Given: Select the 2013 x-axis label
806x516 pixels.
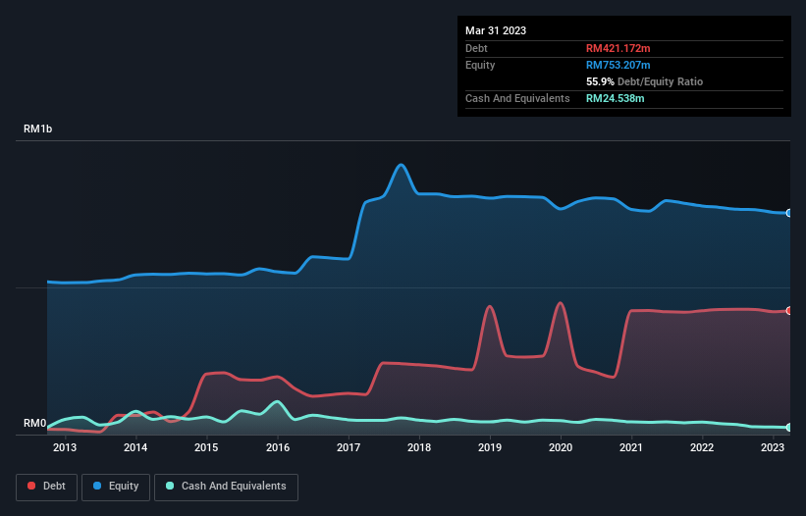Looking at the screenshot, I should tap(65, 447).
